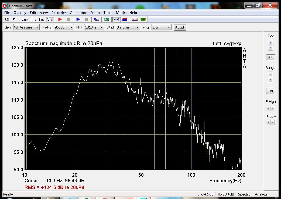This screenshot has height=199, width=281.
Task: Open the Recorder menu
Action: point(59,13)
